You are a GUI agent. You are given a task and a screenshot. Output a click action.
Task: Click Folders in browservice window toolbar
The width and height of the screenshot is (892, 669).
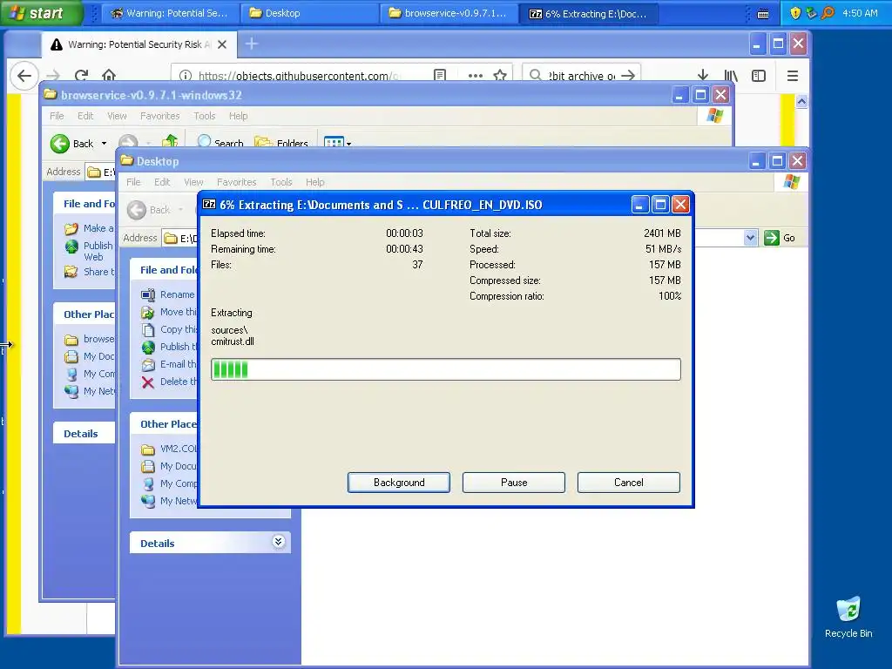281,142
